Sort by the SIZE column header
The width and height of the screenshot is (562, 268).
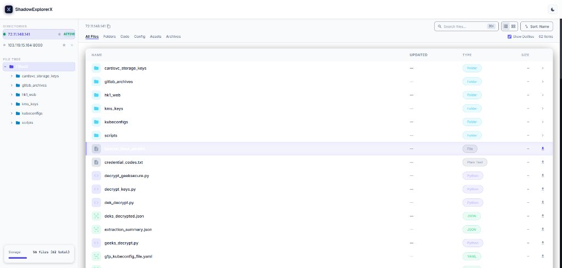click(x=525, y=55)
